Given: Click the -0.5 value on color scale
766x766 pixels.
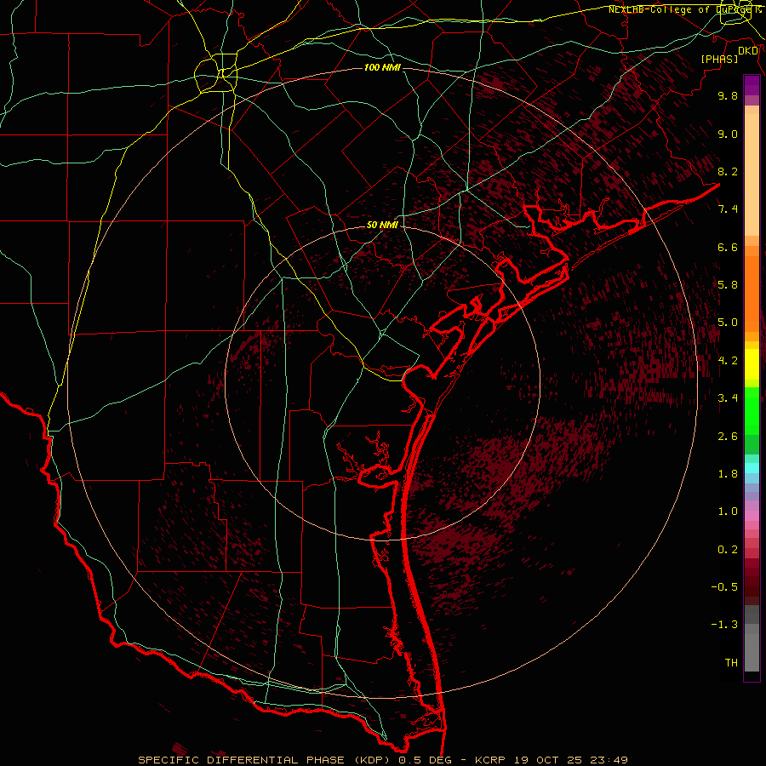Looking at the screenshot, I should (x=724, y=587).
